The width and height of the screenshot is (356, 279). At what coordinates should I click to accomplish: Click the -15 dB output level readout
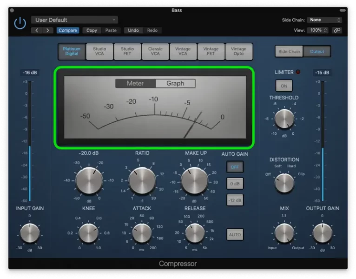coord(322,73)
